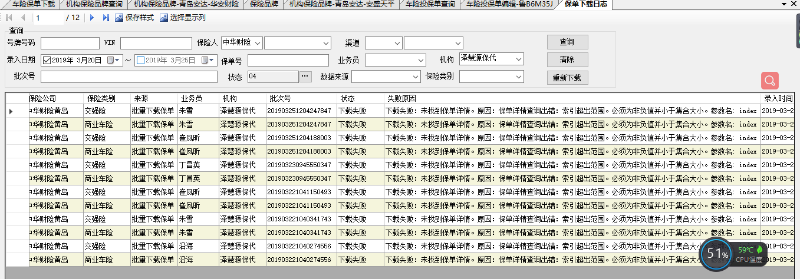Sort by the 批次号 column header
The width and height of the screenshot is (800, 279).
click(x=301, y=98)
